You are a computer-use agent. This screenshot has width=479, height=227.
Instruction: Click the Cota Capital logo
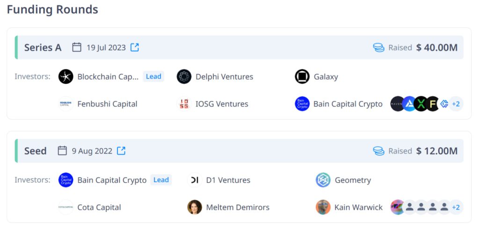(66, 207)
